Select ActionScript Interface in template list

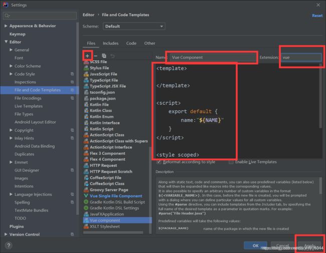(x=111, y=147)
